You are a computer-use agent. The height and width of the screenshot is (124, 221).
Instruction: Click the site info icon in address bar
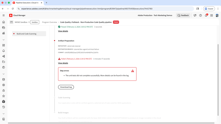(x=19, y=9)
